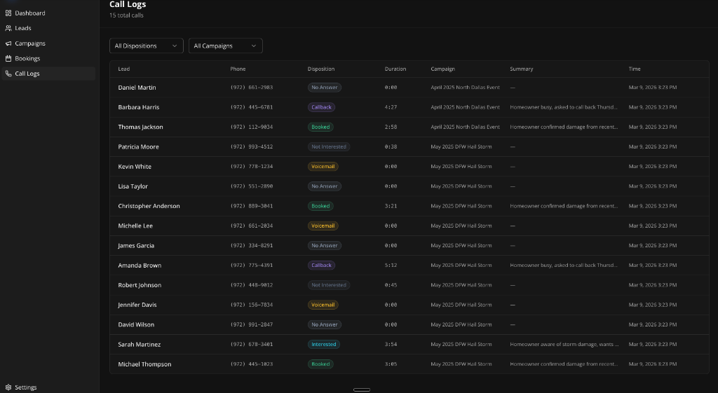Go to the Leads page
This screenshot has width=718, height=393.
click(x=48, y=28)
